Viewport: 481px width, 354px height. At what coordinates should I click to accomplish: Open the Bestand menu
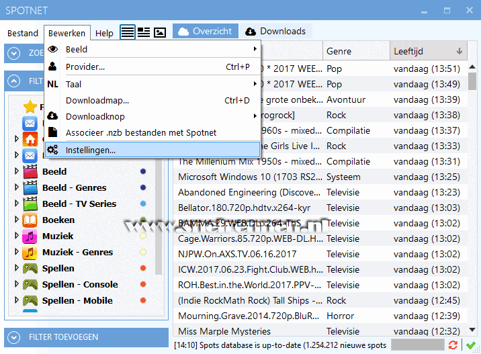pyautogui.click(x=23, y=33)
